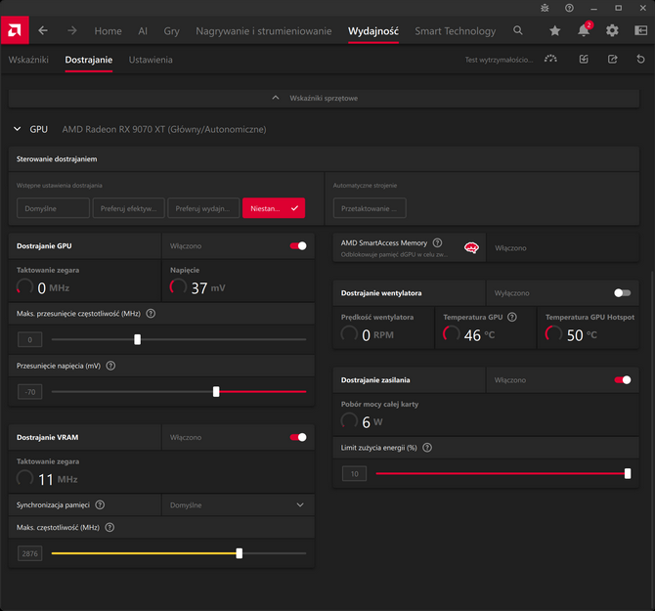
Task: Click the 2876 VRAM frequency field
Action: point(29,553)
